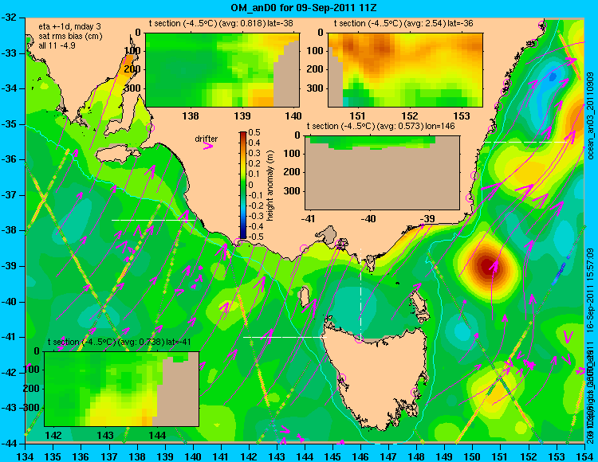Click the Tasmania landmass
The image size is (598, 462).
(378, 377)
